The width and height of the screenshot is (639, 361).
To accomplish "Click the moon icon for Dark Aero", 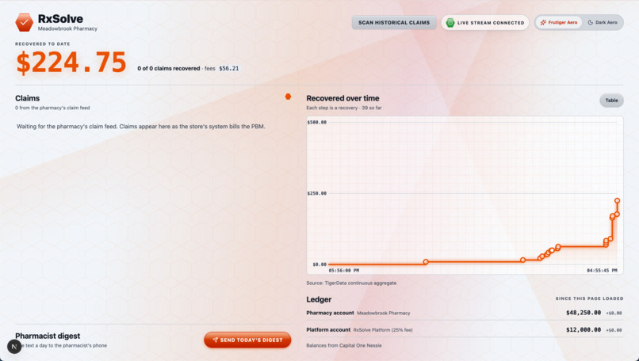I will [590, 22].
